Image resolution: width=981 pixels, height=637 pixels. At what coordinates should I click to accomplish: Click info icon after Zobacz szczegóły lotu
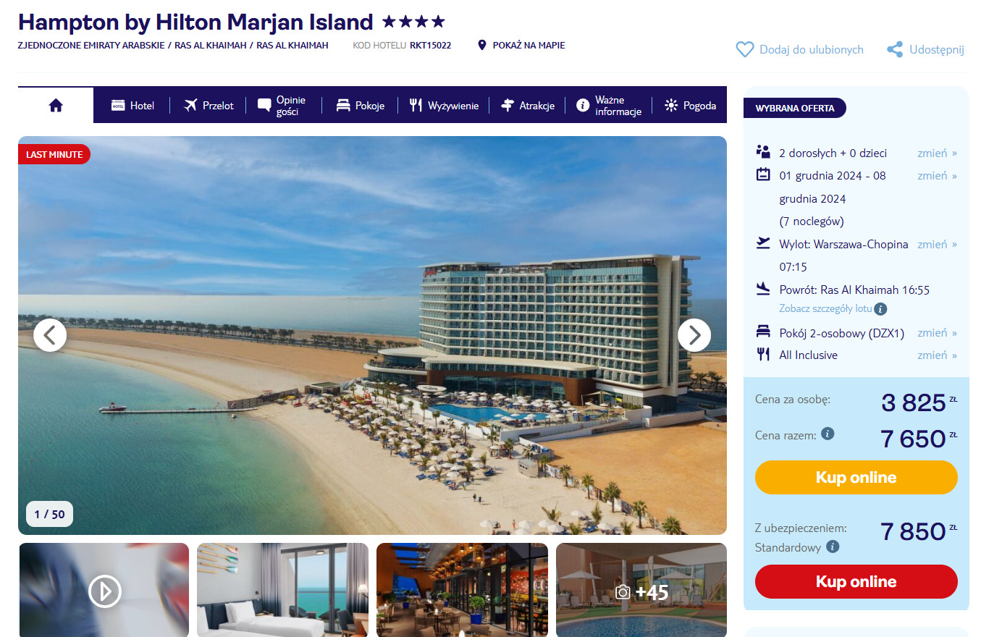click(880, 309)
